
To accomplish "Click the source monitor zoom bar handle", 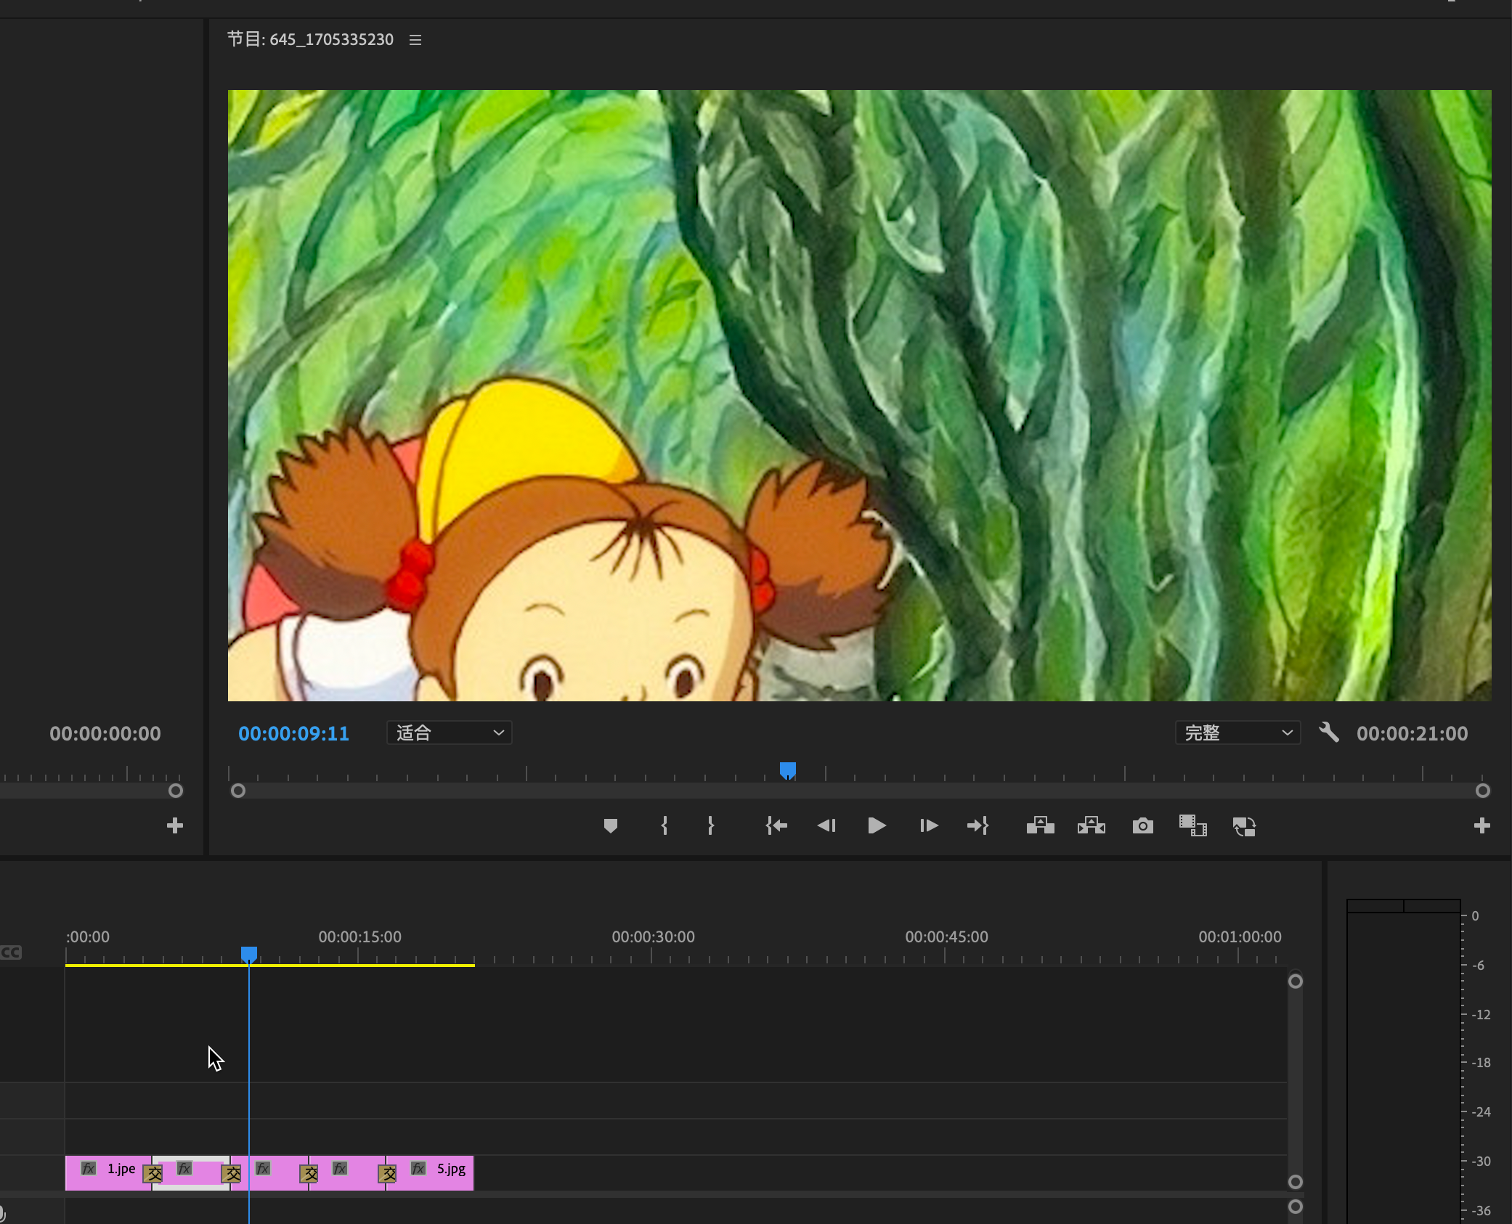I will (x=176, y=791).
